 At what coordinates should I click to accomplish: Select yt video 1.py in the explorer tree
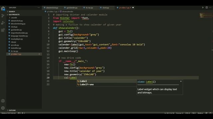coord(24,54)
